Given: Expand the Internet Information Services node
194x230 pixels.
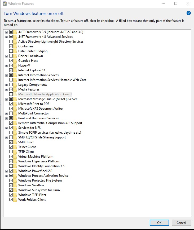Looking at the screenshot, I should [x=6, y=75].
